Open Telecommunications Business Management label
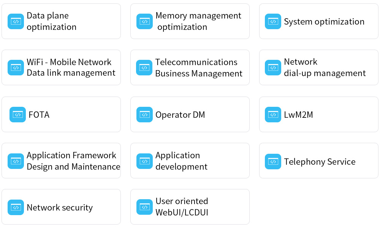 coord(198,68)
